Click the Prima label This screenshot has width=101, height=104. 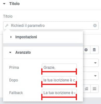(14, 67)
